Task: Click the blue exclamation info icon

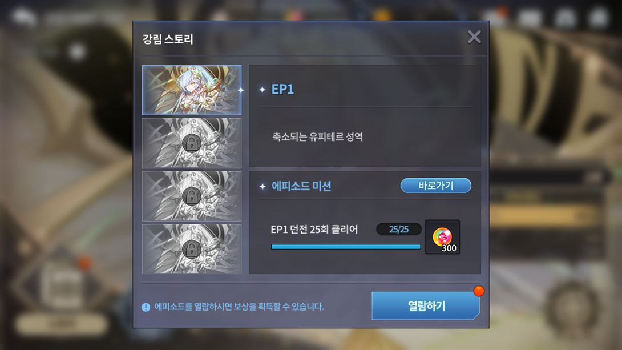Action: (x=146, y=307)
